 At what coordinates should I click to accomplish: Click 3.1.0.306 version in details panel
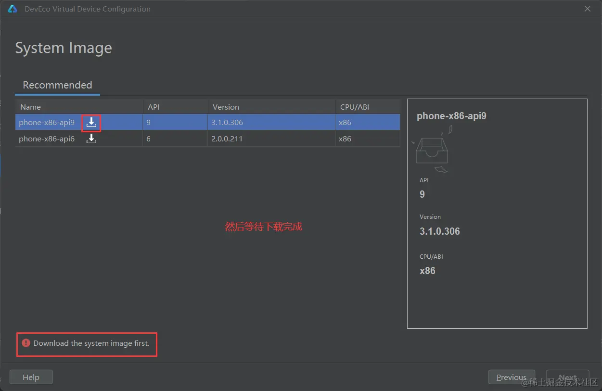pos(440,231)
